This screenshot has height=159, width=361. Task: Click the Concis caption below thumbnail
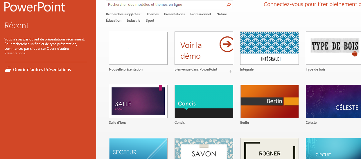(x=180, y=123)
